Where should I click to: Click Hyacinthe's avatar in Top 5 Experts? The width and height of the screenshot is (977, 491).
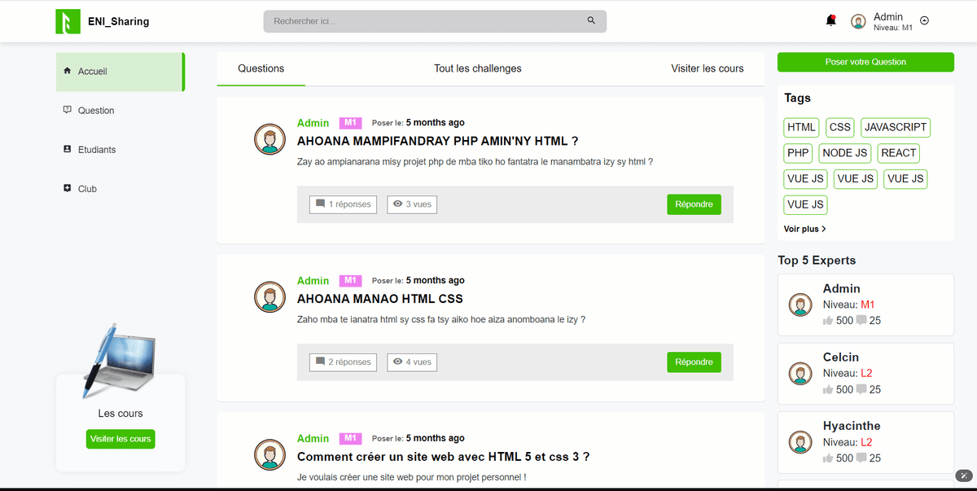[801, 442]
